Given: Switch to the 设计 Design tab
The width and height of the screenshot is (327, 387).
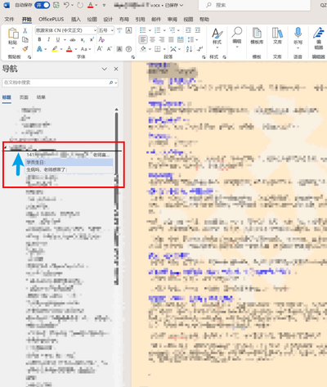Looking at the screenshot, I should [x=108, y=19].
